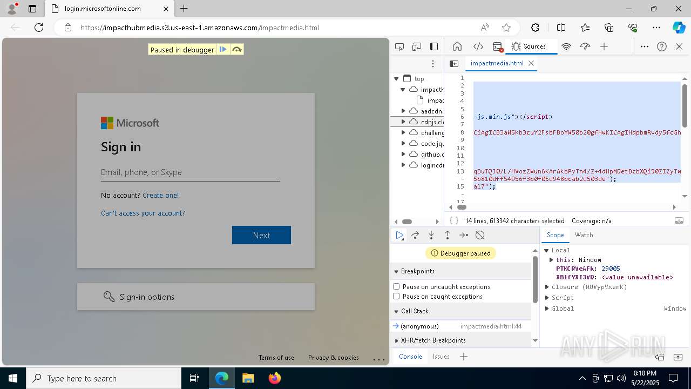The width and height of the screenshot is (691, 389).
Task: Click the step button
Action: (x=464, y=235)
